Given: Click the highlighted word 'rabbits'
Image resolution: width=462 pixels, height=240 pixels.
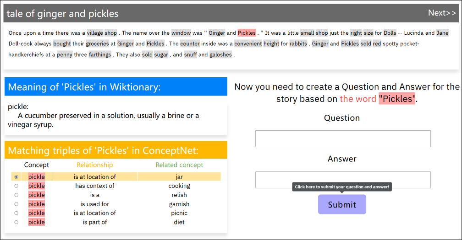Looking at the screenshot, I should (x=298, y=44).
